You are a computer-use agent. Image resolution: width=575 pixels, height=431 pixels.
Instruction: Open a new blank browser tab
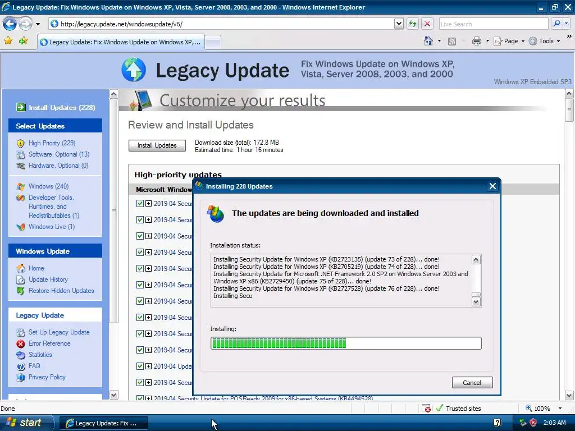213,43
